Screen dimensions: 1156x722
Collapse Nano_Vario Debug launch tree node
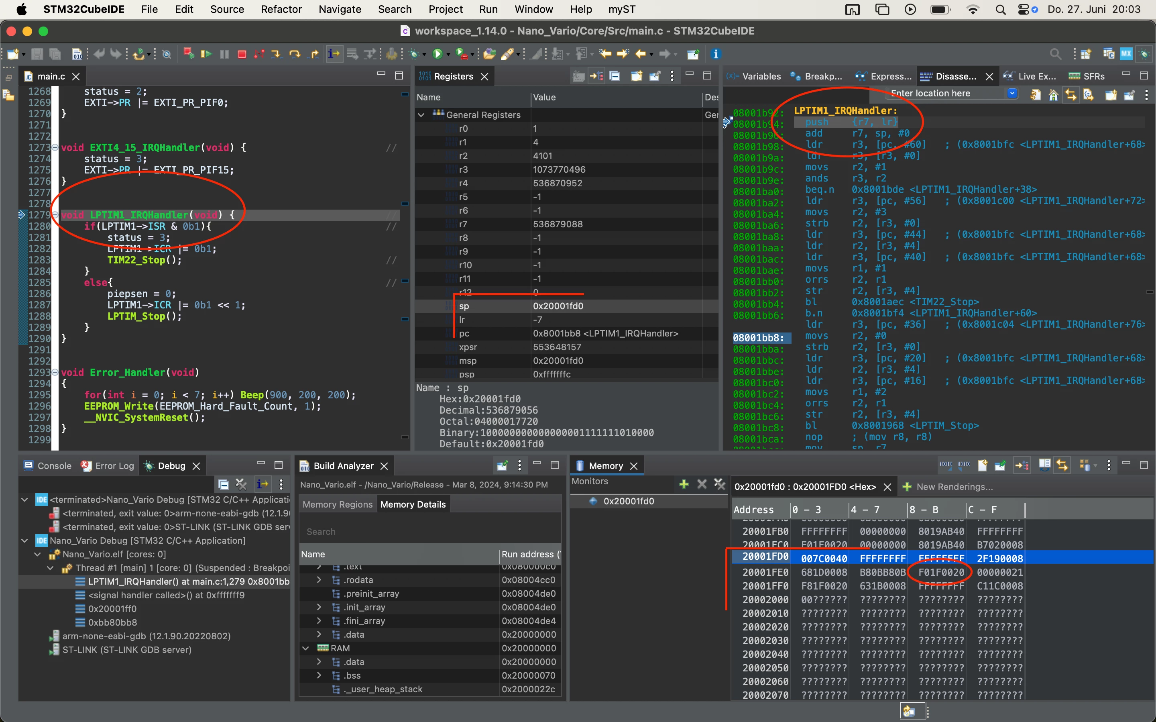point(24,540)
